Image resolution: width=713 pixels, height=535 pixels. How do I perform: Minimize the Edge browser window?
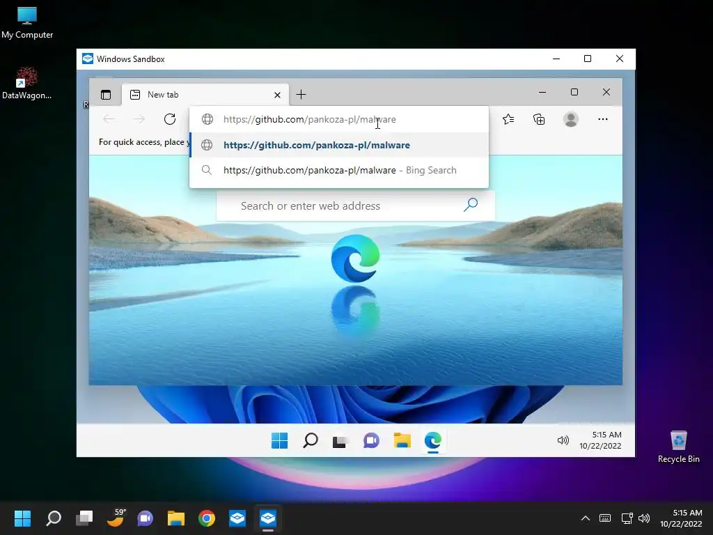coord(542,93)
